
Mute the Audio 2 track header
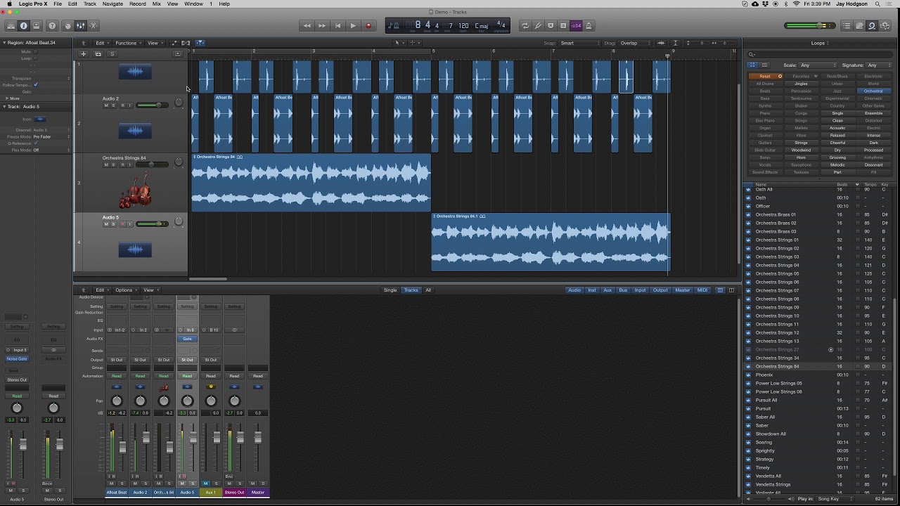106,105
